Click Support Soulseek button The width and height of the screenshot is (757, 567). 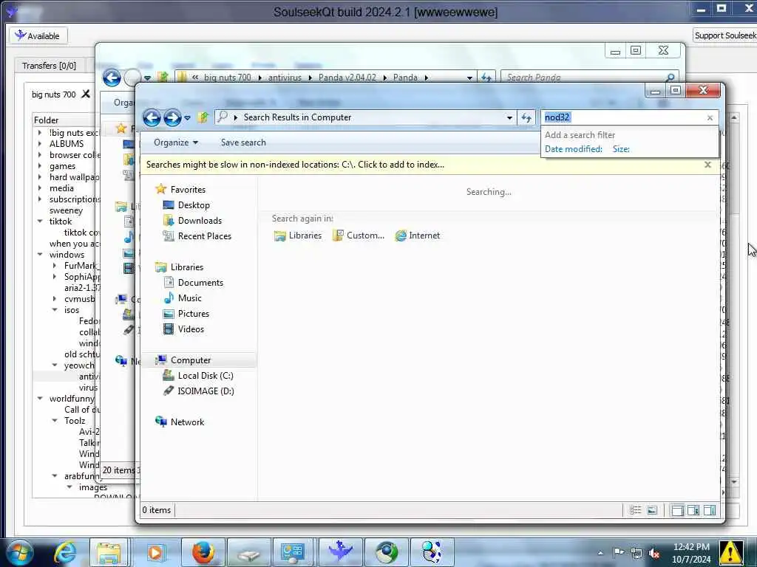tap(725, 35)
